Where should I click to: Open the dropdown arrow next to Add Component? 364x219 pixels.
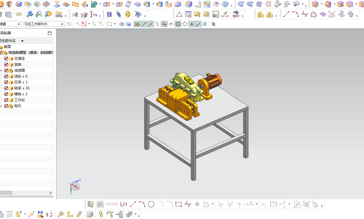coord(25,214)
